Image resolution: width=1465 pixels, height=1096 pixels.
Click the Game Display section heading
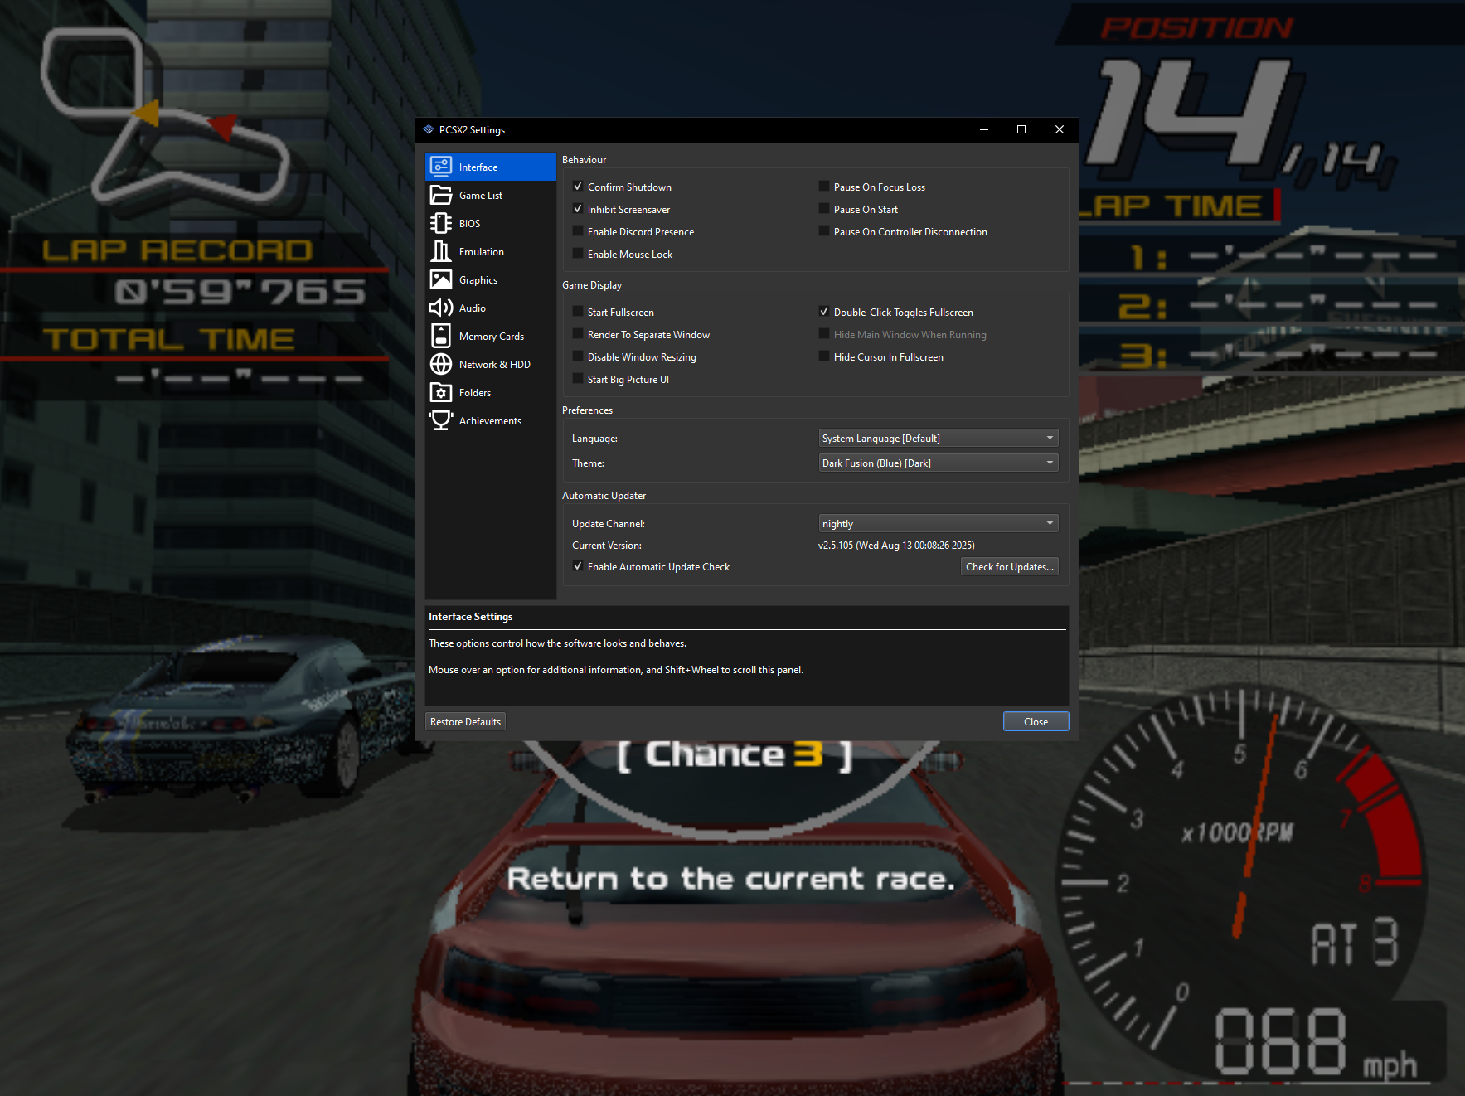[x=592, y=285]
